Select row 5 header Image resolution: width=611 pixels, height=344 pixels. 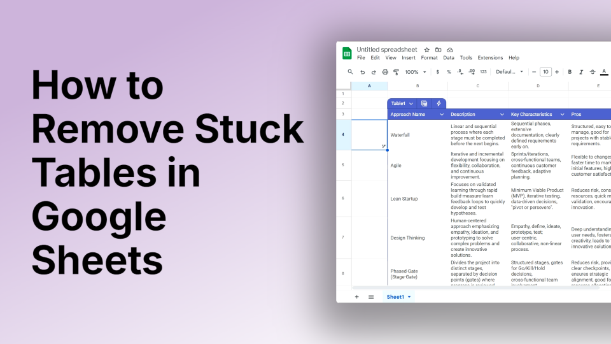pyautogui.click(x=343, y=165)
